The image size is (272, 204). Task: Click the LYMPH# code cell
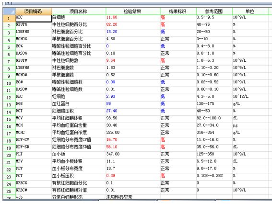[34, 69]
